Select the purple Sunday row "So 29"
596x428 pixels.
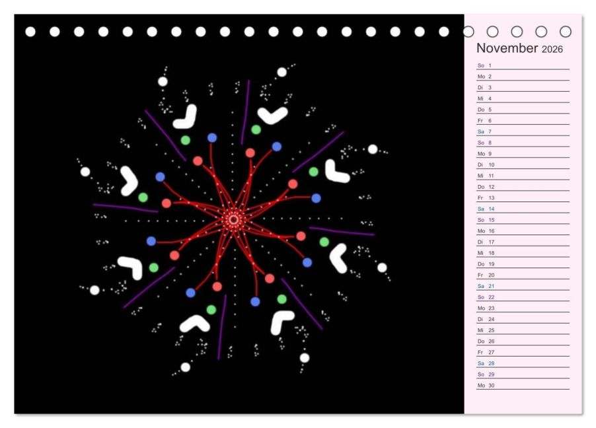(523, 374)
